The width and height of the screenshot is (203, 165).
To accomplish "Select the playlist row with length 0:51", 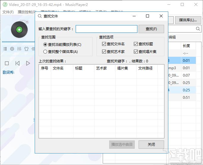I will point(182,97).
